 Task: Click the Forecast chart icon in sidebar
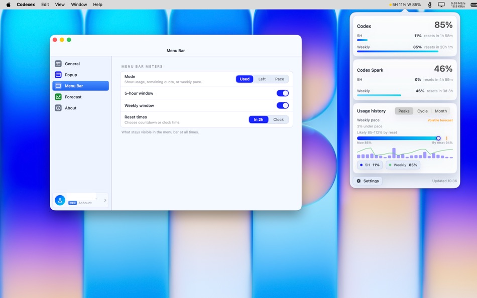click(58, 97)
